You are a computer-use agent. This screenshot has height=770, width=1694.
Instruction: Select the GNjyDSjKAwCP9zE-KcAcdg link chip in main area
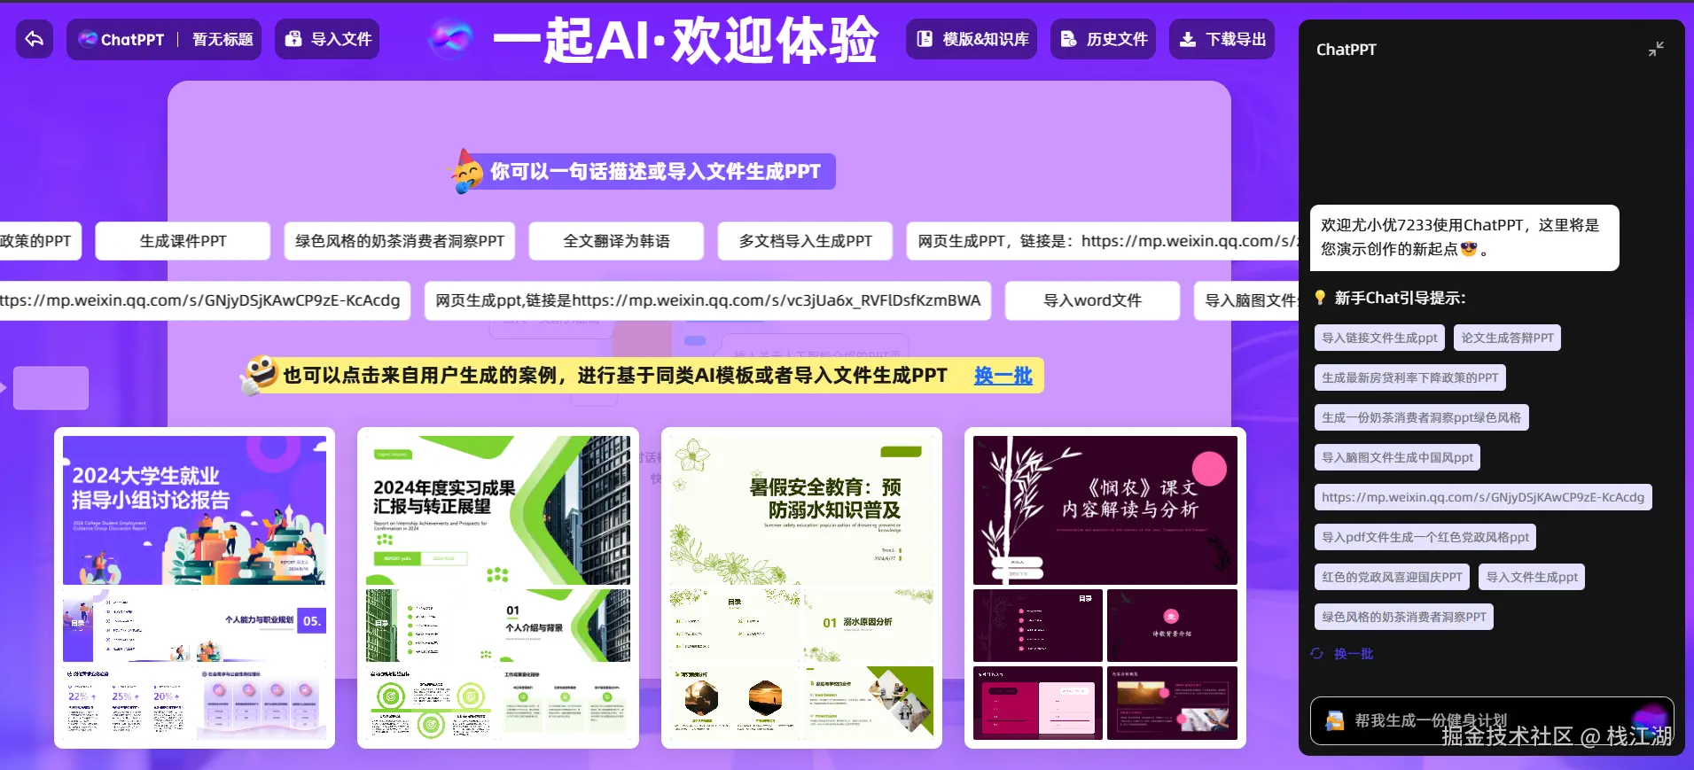(x=205, y=300)
